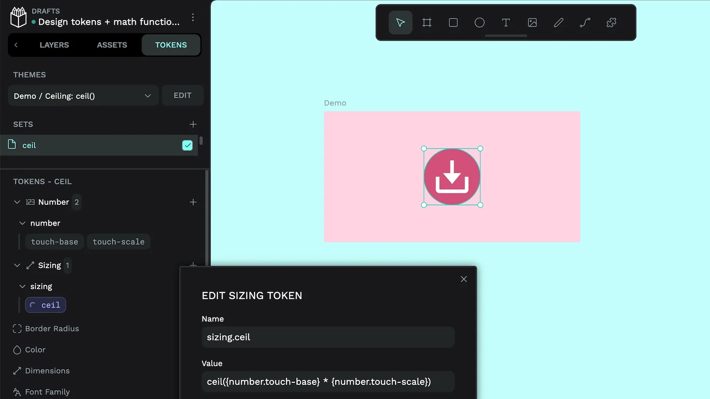Screen dimensions: 710x399
Task: Click the Demo board label
Action: click(x=335, y=103)
